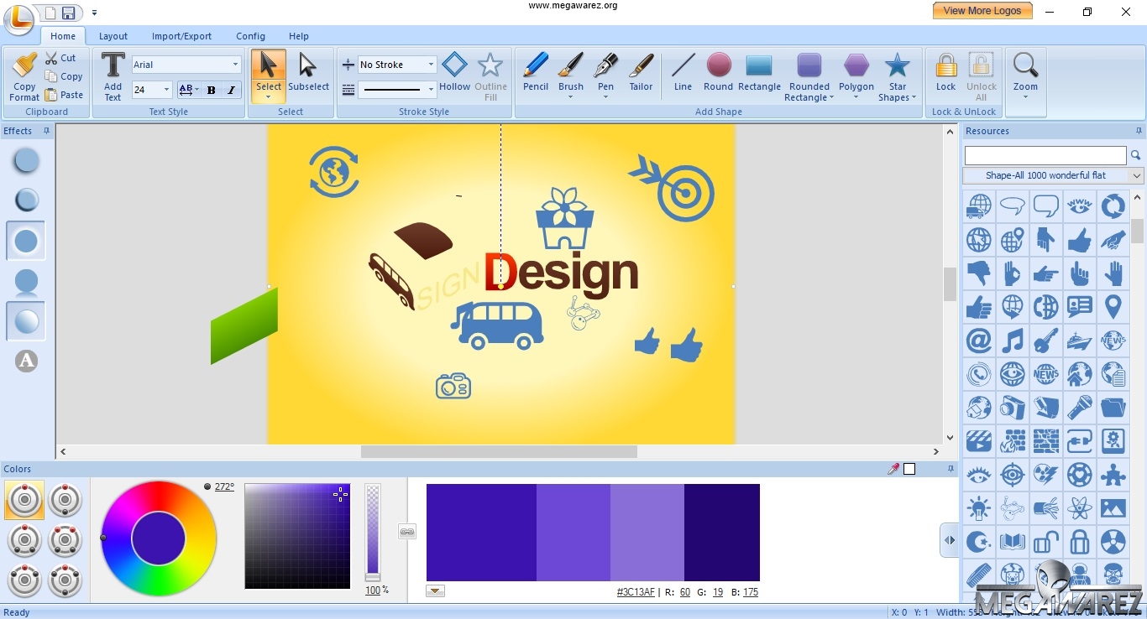Toggle bold text formatting
The height and width of the screenshot is (619, 1147).
pos(211,90)
